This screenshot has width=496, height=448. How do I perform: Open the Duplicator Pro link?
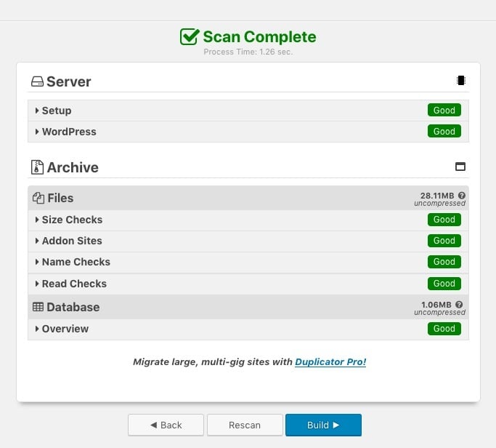(330, 361)
